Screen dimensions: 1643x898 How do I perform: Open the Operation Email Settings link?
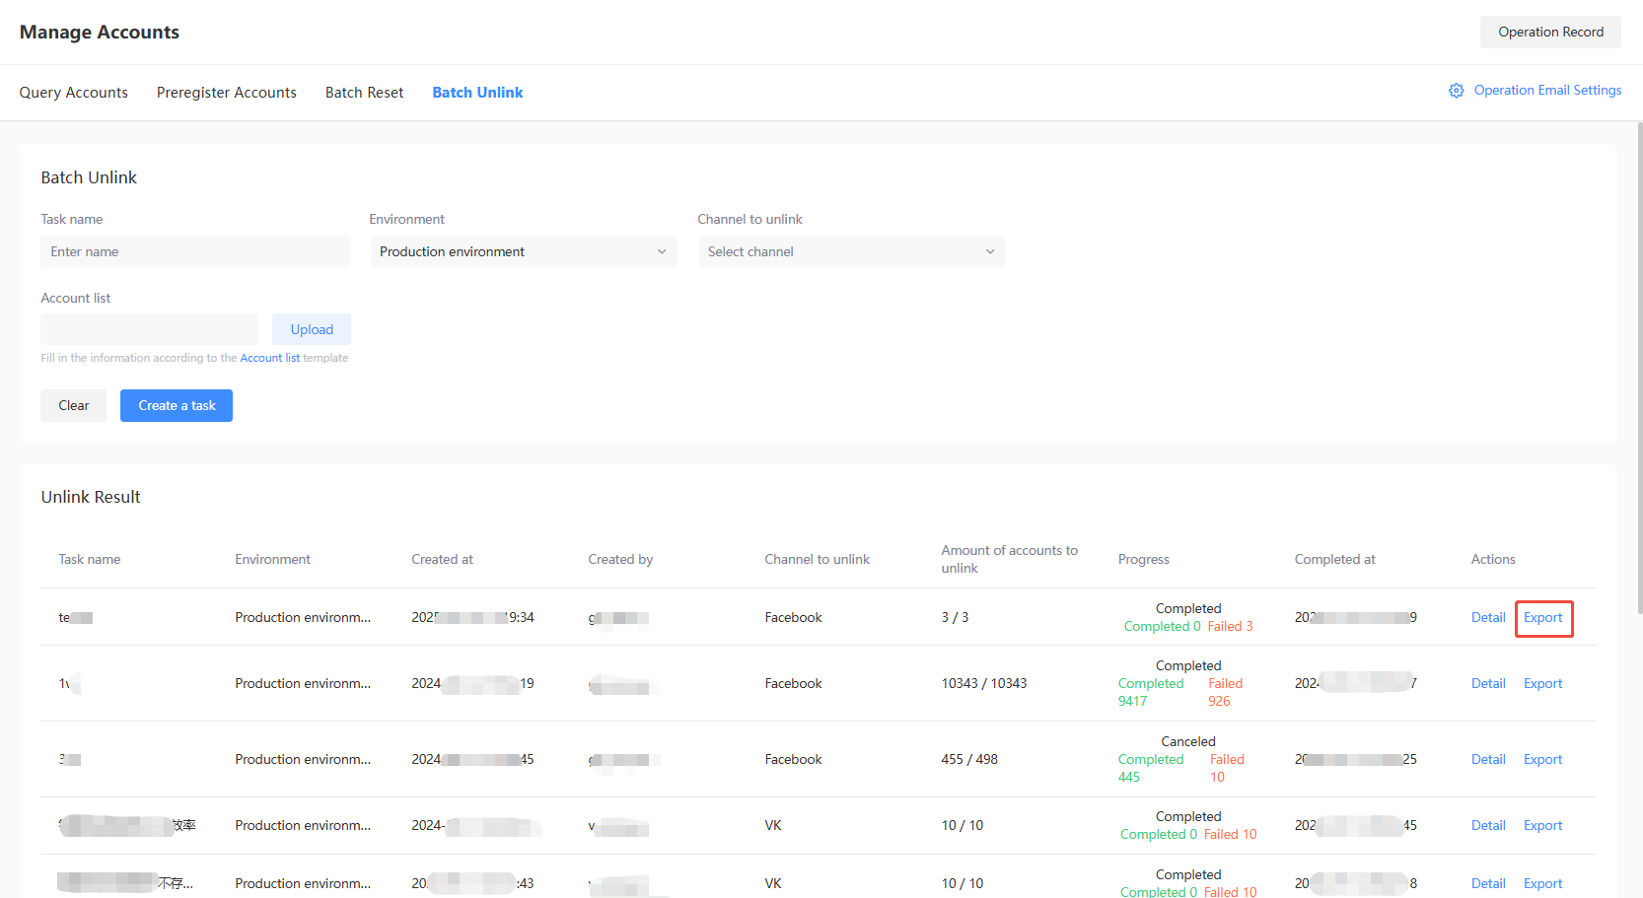pos(1547,90)
